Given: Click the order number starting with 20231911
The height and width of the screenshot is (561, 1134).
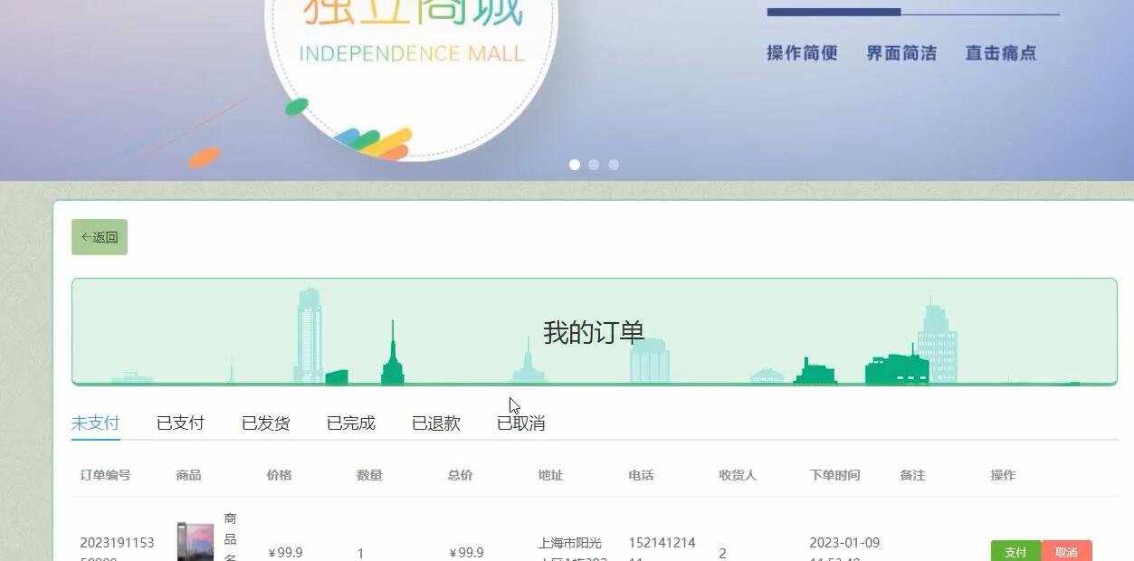Looking at the screenshot, I should (x=119, y=547).
